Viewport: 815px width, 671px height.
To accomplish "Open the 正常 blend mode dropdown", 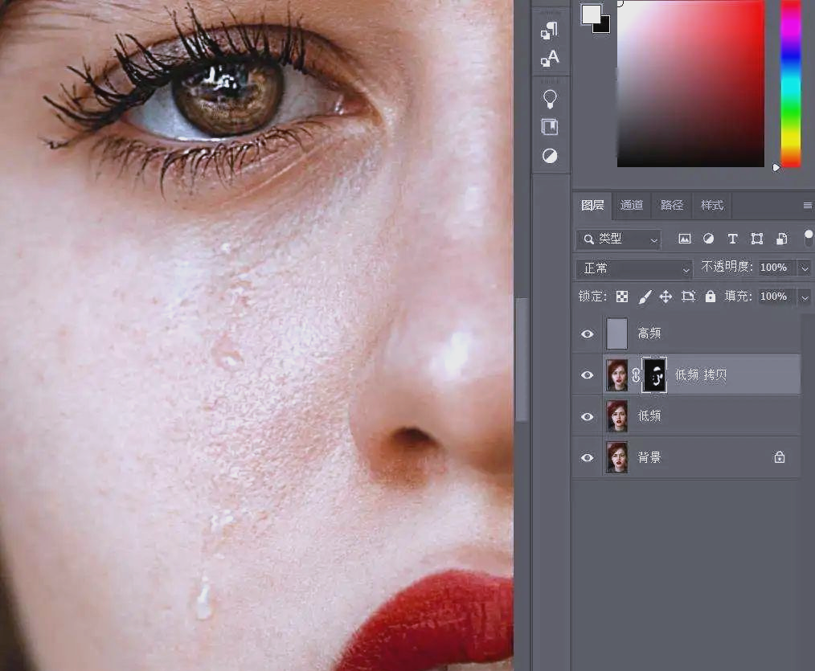I will tap(634, 268).
